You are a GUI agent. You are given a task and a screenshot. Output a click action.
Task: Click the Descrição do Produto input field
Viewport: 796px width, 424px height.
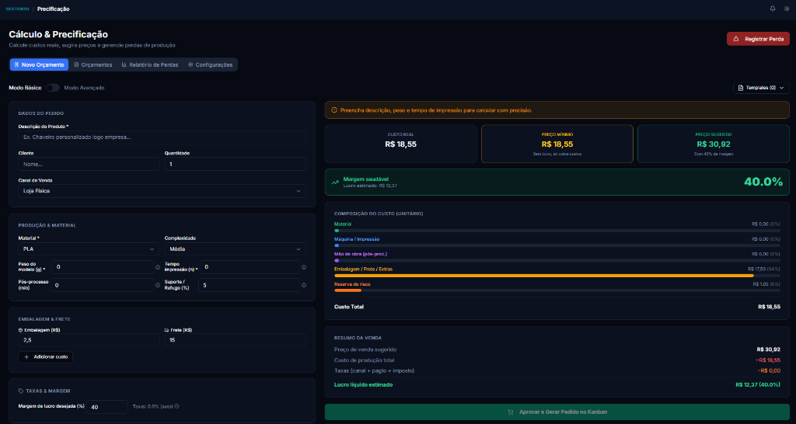[162, 137]
